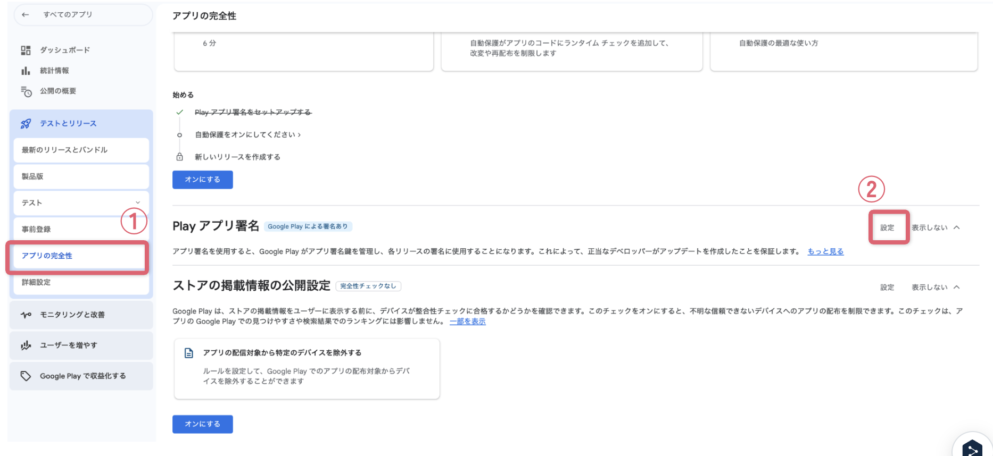Screen dimensions: 993x456
Task: Select 事前登録 in the sidebar
Action: (x=81, y=230)
